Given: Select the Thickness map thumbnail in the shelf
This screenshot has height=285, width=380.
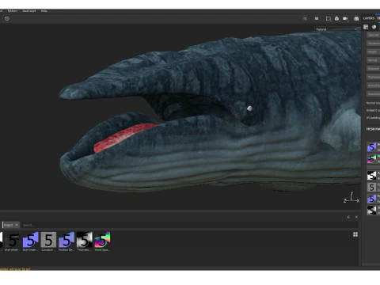Looking at the screenshot, I should point(85,240).
